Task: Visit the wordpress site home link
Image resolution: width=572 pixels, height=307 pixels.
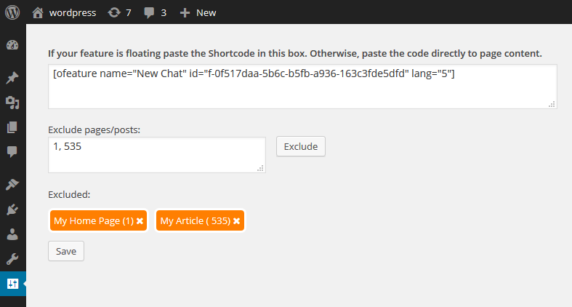Action: pyautogui.click(x=64, y=13)
